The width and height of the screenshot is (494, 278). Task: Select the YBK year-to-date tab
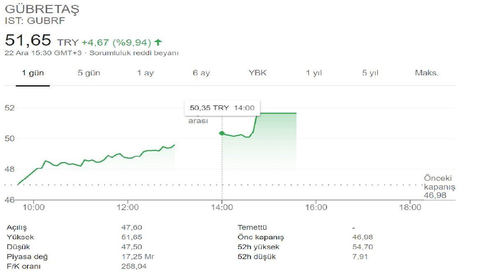tap(258, 73)
